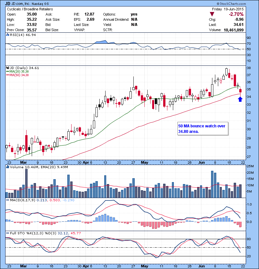Select the Open value 35.00

[x=32, y=14]
